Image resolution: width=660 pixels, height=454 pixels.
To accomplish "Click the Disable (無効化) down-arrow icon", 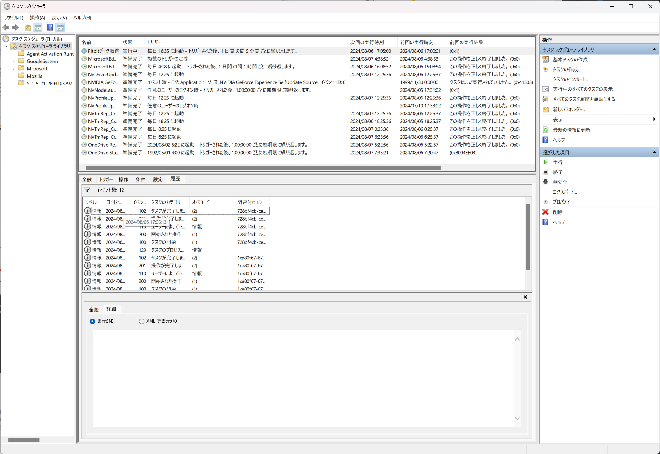I will click(545, 182).
